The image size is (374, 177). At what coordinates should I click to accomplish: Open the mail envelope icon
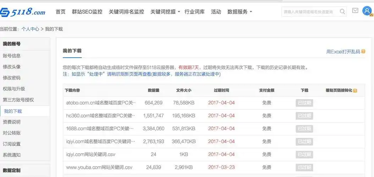(355, 11)
